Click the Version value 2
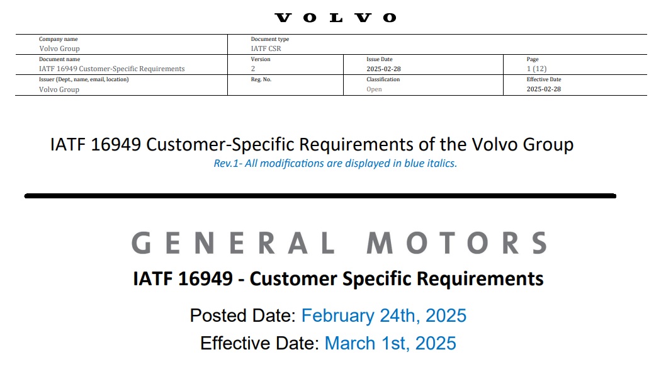 coord(253,69)
